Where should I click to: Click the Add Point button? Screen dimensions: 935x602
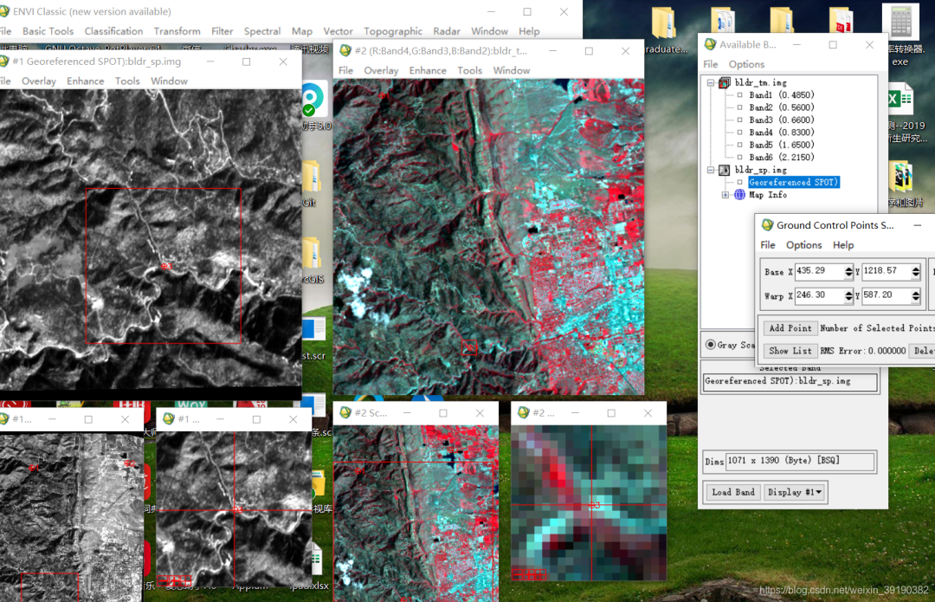point(790,328)
